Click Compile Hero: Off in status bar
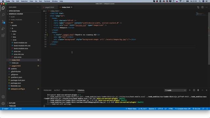The width and height of the screenshot is (210, 118). (x=183, y=109)
